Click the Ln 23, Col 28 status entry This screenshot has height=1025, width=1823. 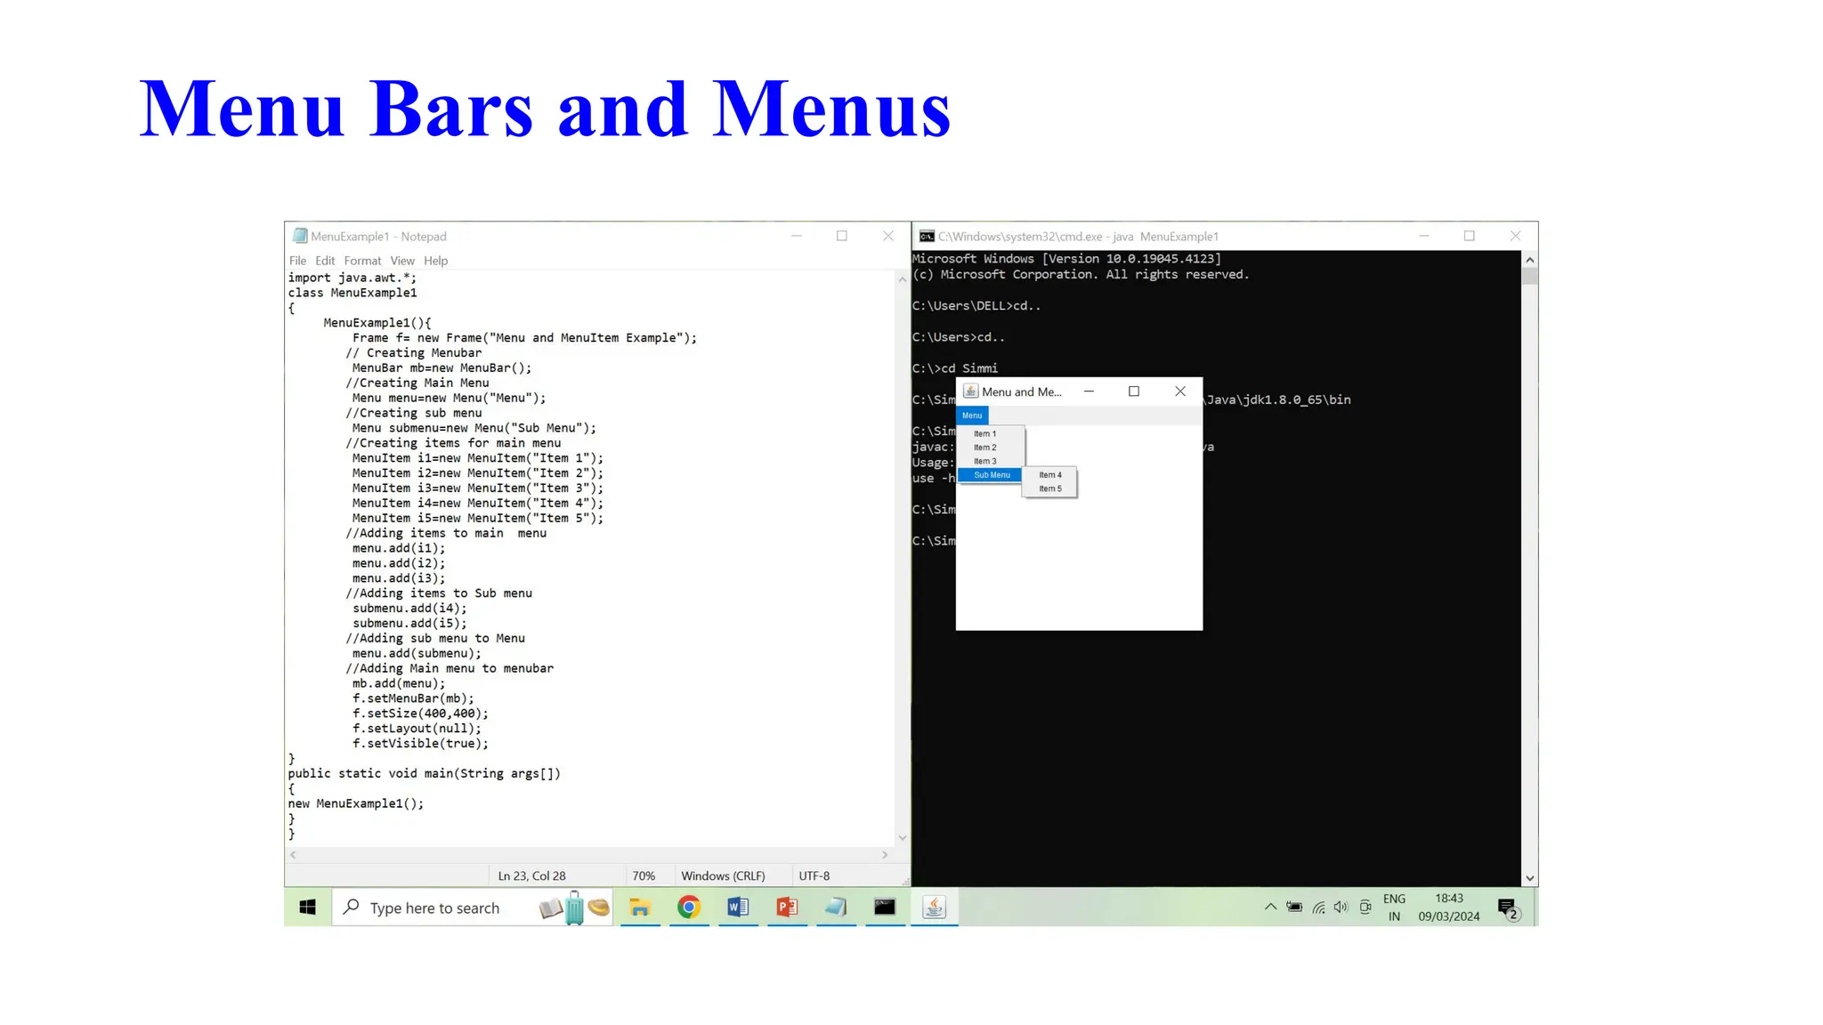tap(531, 876)
